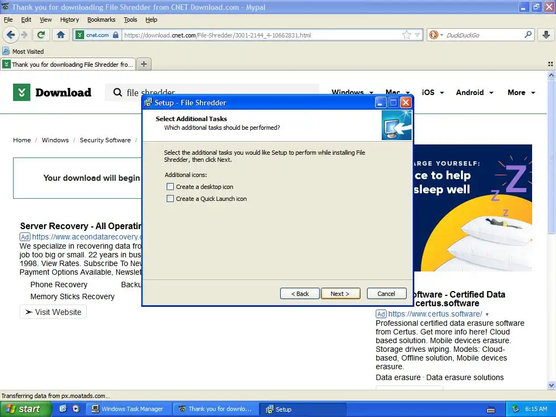Click the Setup installer title bar icon

148,103
